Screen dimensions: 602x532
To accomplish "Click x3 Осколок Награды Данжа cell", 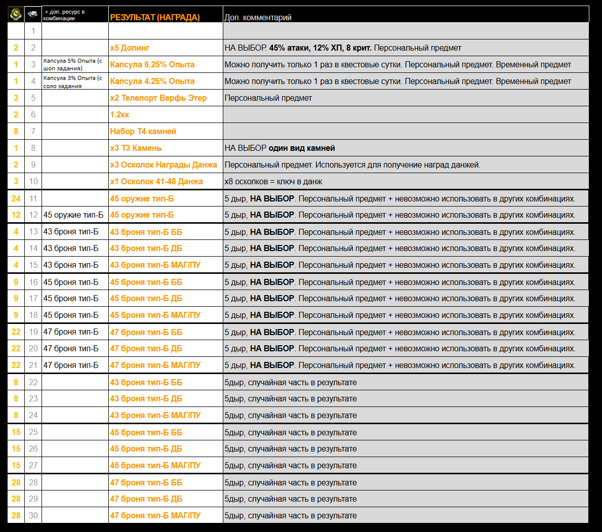I will (164, 165).
